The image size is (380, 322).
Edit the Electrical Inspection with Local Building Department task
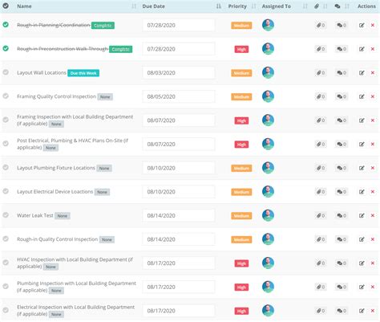pyautogui.click(x=362, y=311)
